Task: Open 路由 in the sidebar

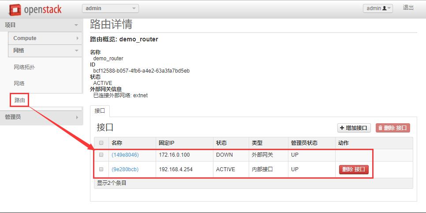Action: pos(19,100)
